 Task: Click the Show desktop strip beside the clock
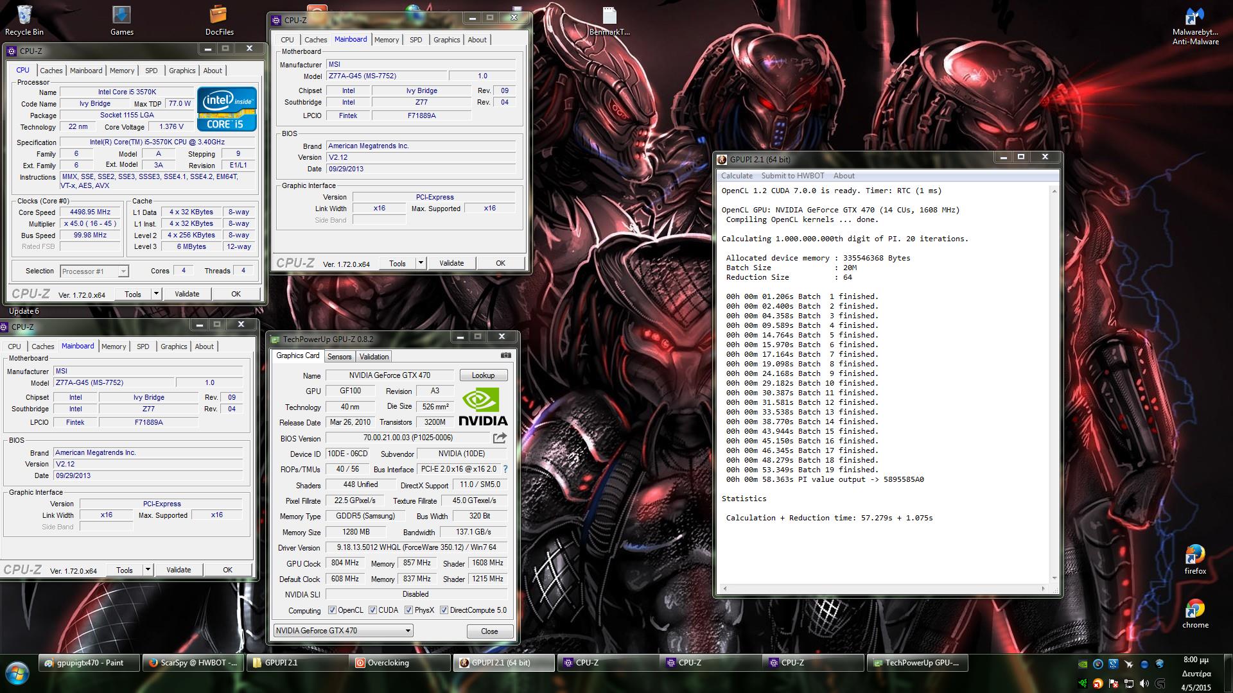pyautogui.click(x=1229, y=673)
